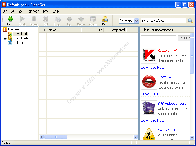
Task: Click the Search button in recommends panel
Action: (184, 38)
